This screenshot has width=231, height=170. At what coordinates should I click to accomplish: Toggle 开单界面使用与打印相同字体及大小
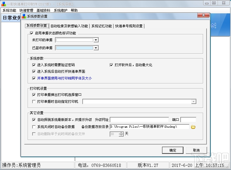point(34,78)
